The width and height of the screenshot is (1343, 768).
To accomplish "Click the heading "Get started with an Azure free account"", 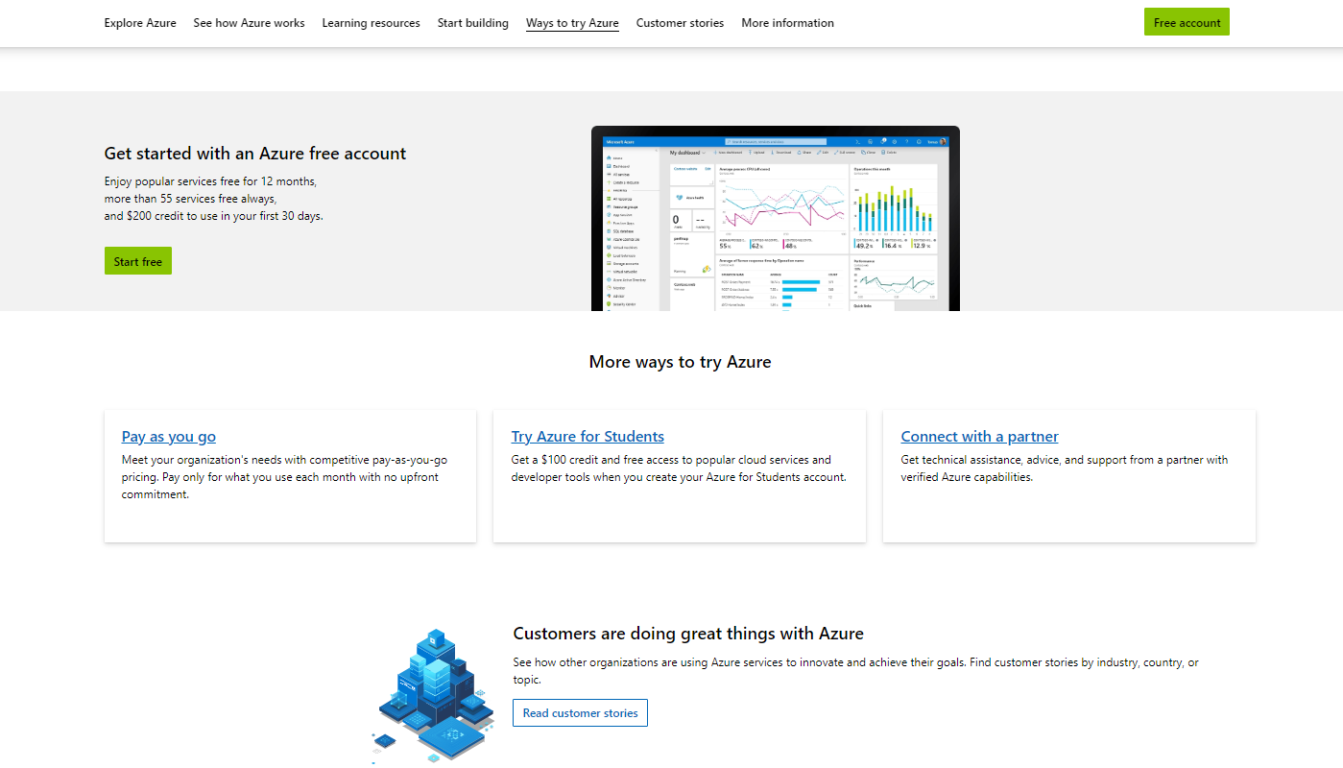I will click(x=255, y=154).
